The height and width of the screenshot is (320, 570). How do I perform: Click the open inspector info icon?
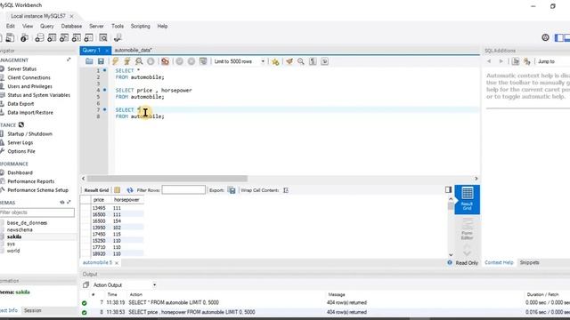point(24,37)
